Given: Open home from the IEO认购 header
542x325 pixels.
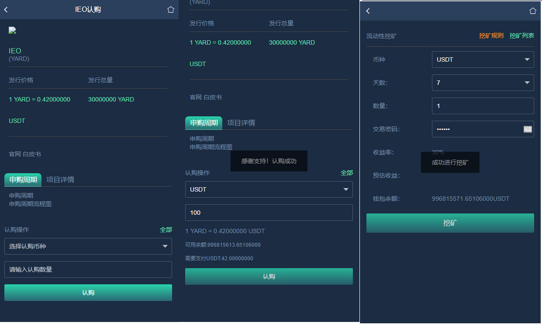Looking at the screenshot, I should (x=171, y=10).
